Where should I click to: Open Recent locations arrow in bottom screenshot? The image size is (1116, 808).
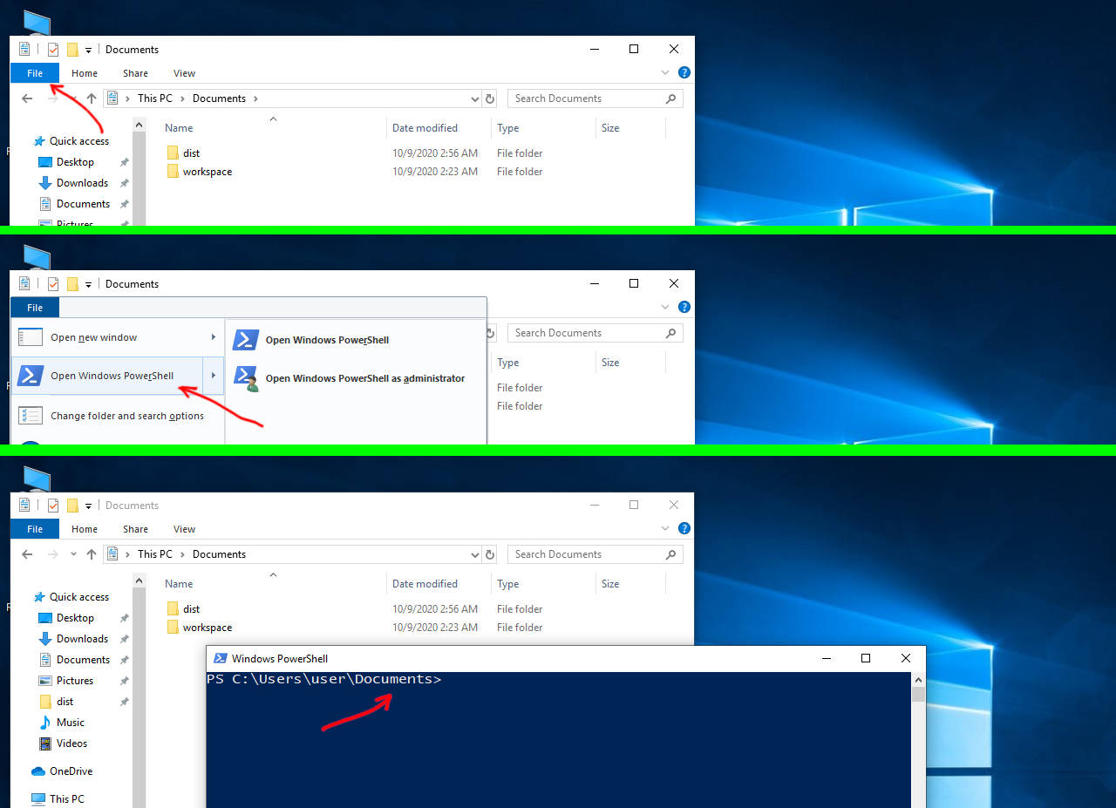coord(73,554)
